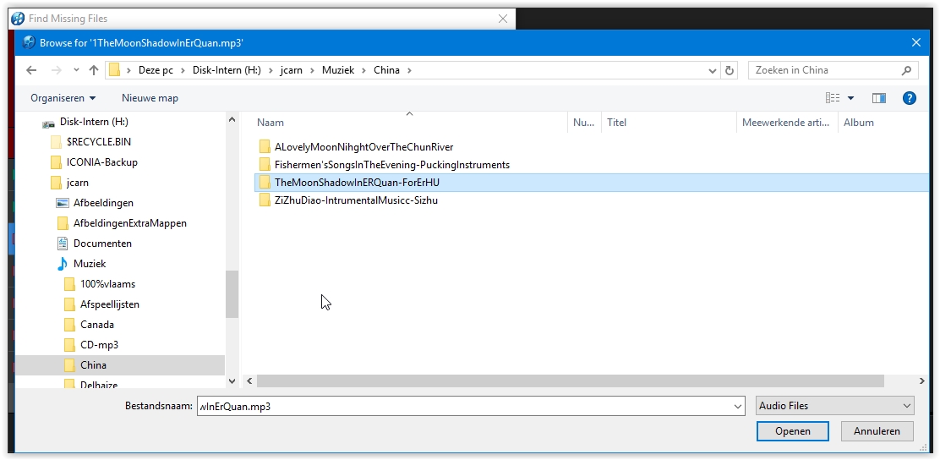Click the horizontal scrollbar in file list
The width and height of the screenshot is (940, 460).
point(583,381)
